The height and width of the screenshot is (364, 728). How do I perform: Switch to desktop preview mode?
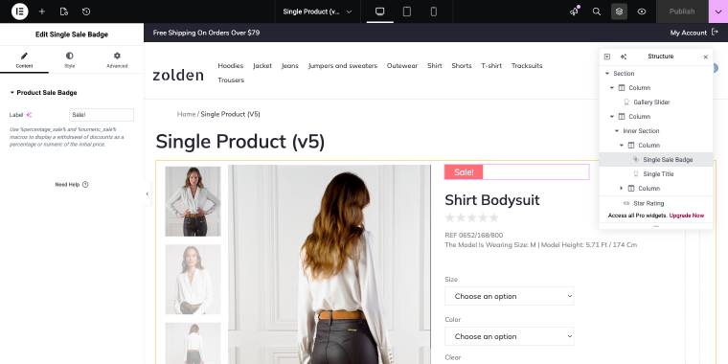[x=379, y=11]
